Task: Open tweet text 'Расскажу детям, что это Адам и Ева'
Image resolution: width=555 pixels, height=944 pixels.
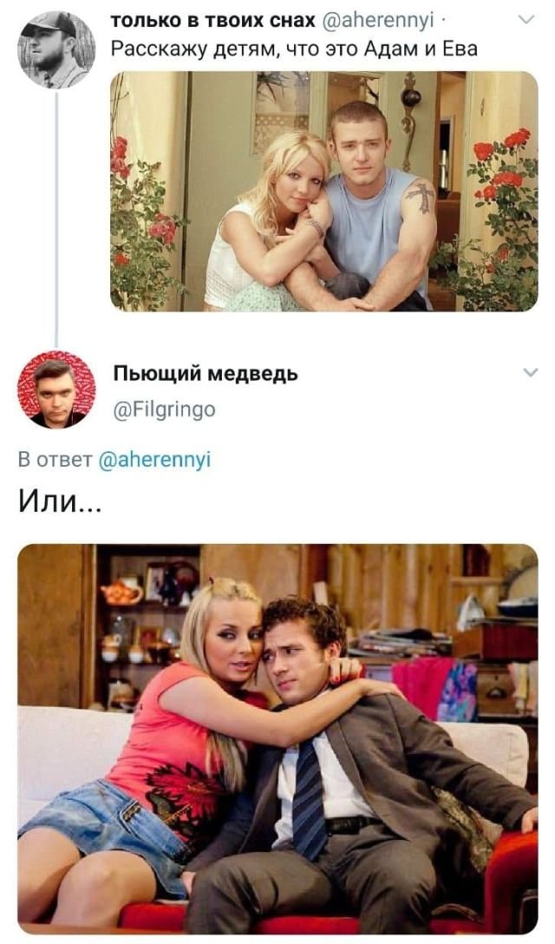Action: coord(294,49)
